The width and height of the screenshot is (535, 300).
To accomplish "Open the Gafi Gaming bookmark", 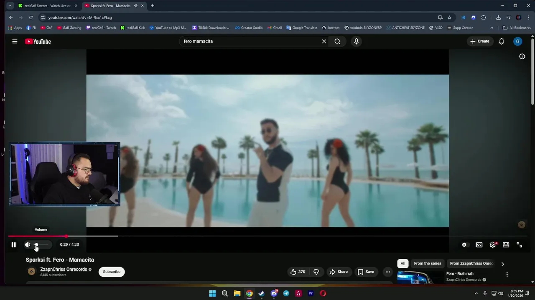I will pyautogui.click(x=69, y=28).
